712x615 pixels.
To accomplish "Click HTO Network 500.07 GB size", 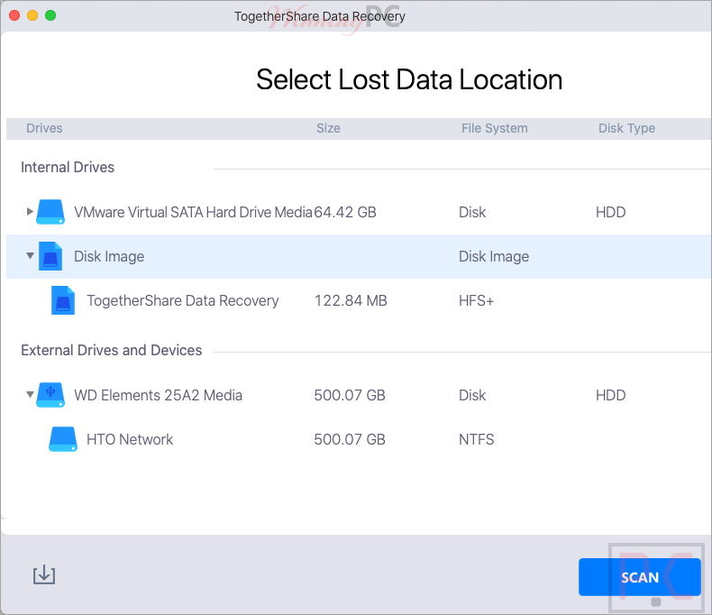I will tap(350, 439).
